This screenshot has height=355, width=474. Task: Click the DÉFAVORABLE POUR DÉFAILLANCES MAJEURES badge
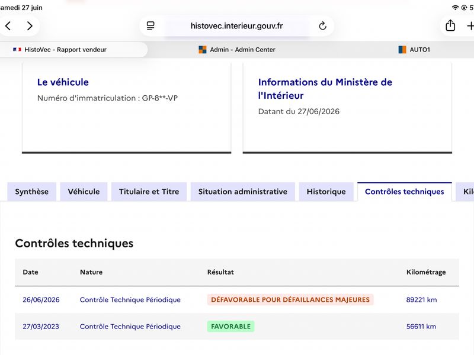point(290,300)
